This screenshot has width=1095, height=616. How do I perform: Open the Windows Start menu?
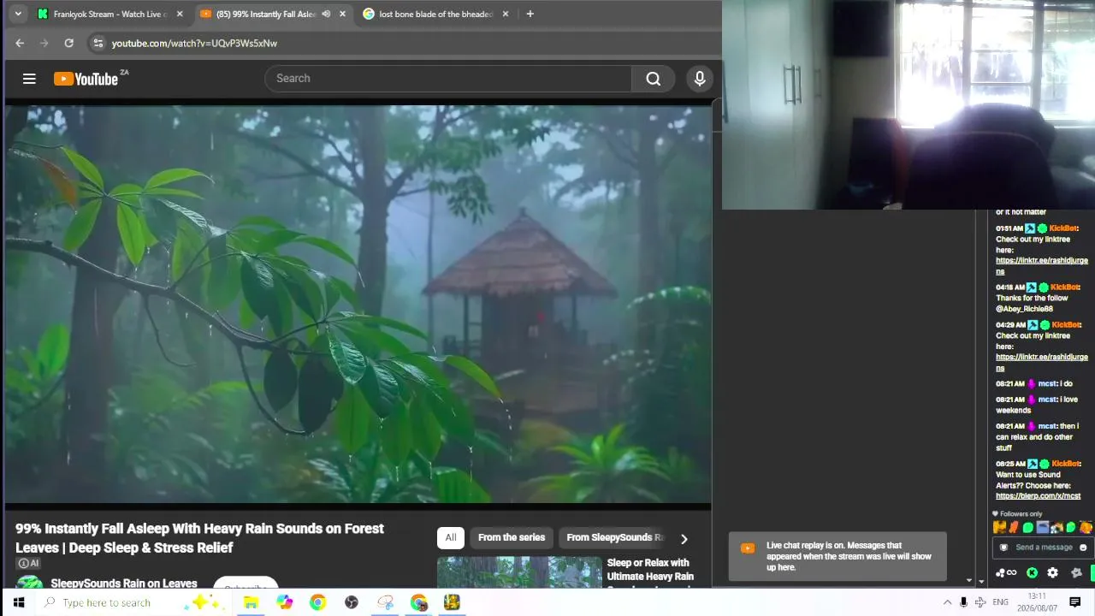19,602
